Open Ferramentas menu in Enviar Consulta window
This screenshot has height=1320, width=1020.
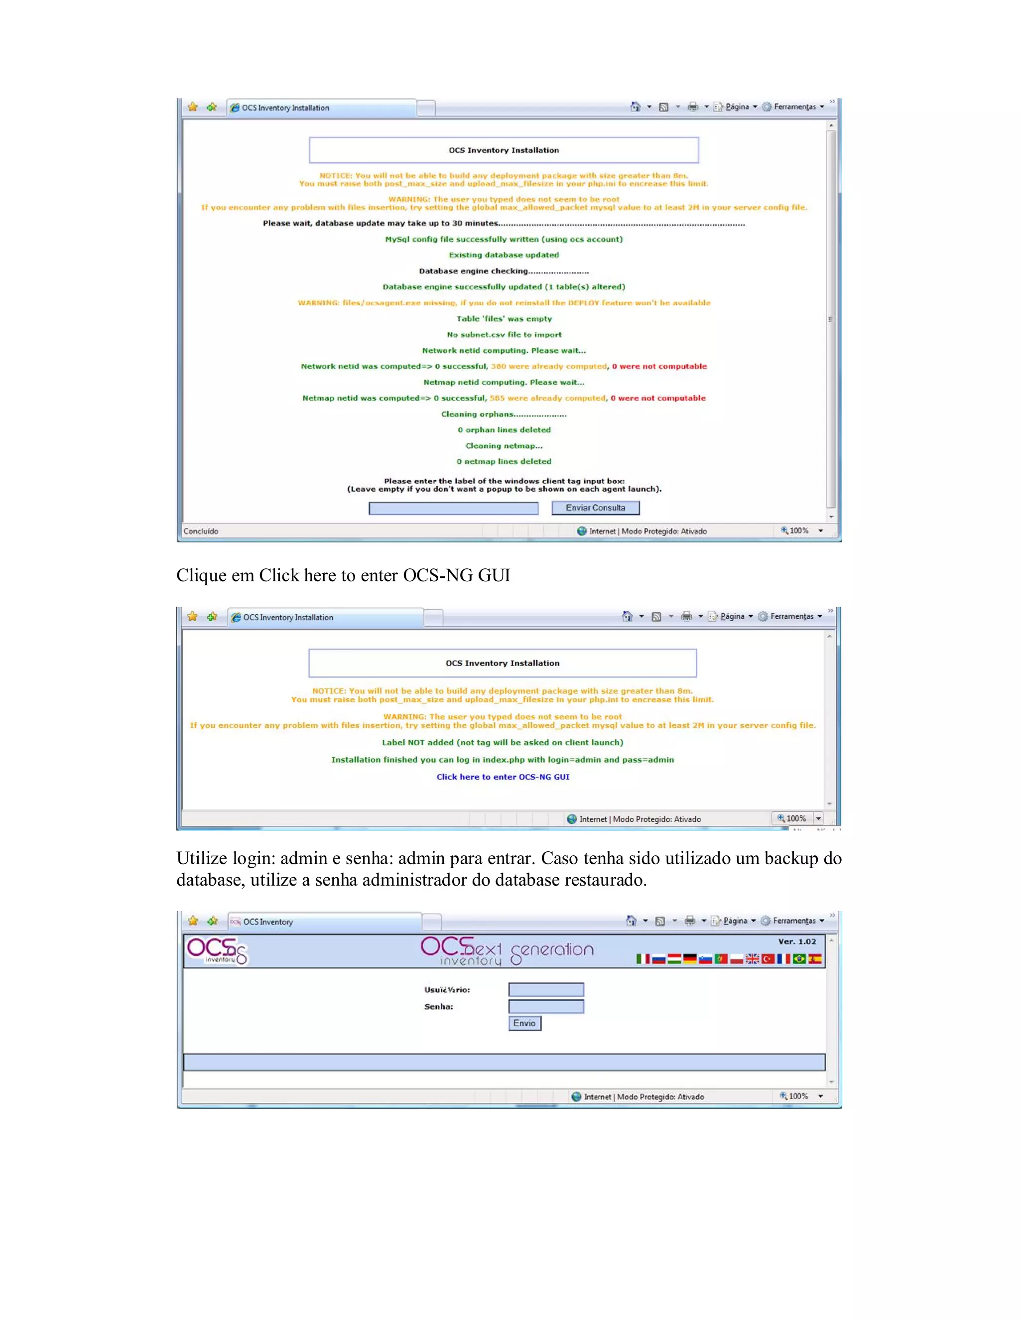coord(793,107)
